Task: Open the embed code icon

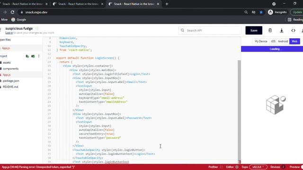Action: 293,30
